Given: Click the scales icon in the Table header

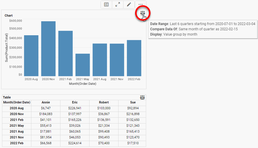Looking at the screenshot, I should [x=142, y=97].
